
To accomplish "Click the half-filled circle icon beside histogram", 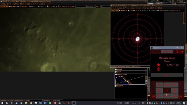I will 146,83.
